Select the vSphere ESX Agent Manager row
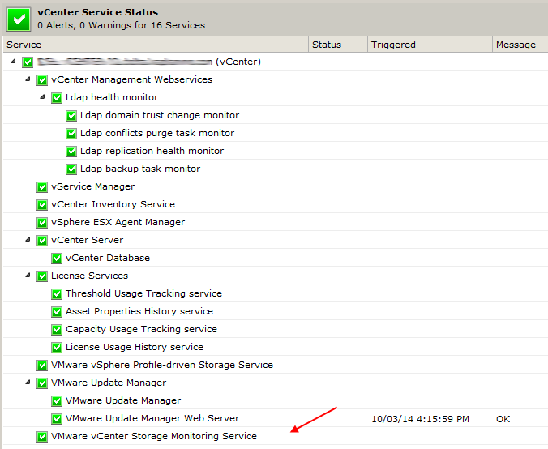This screenshot has height=449, width=548. click(x=276, y=222)
